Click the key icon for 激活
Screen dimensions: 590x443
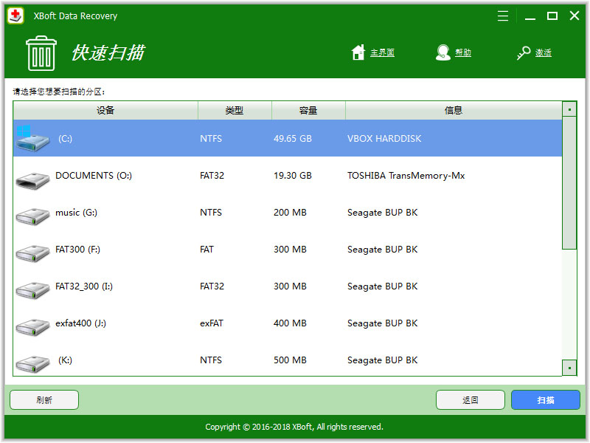(524, 52)
